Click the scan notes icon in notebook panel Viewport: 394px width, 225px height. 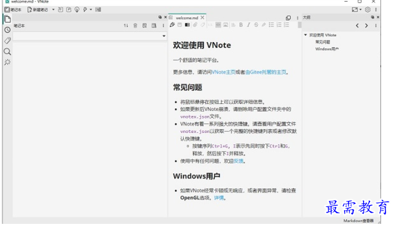pyautogui.click(x=144, y=26)
